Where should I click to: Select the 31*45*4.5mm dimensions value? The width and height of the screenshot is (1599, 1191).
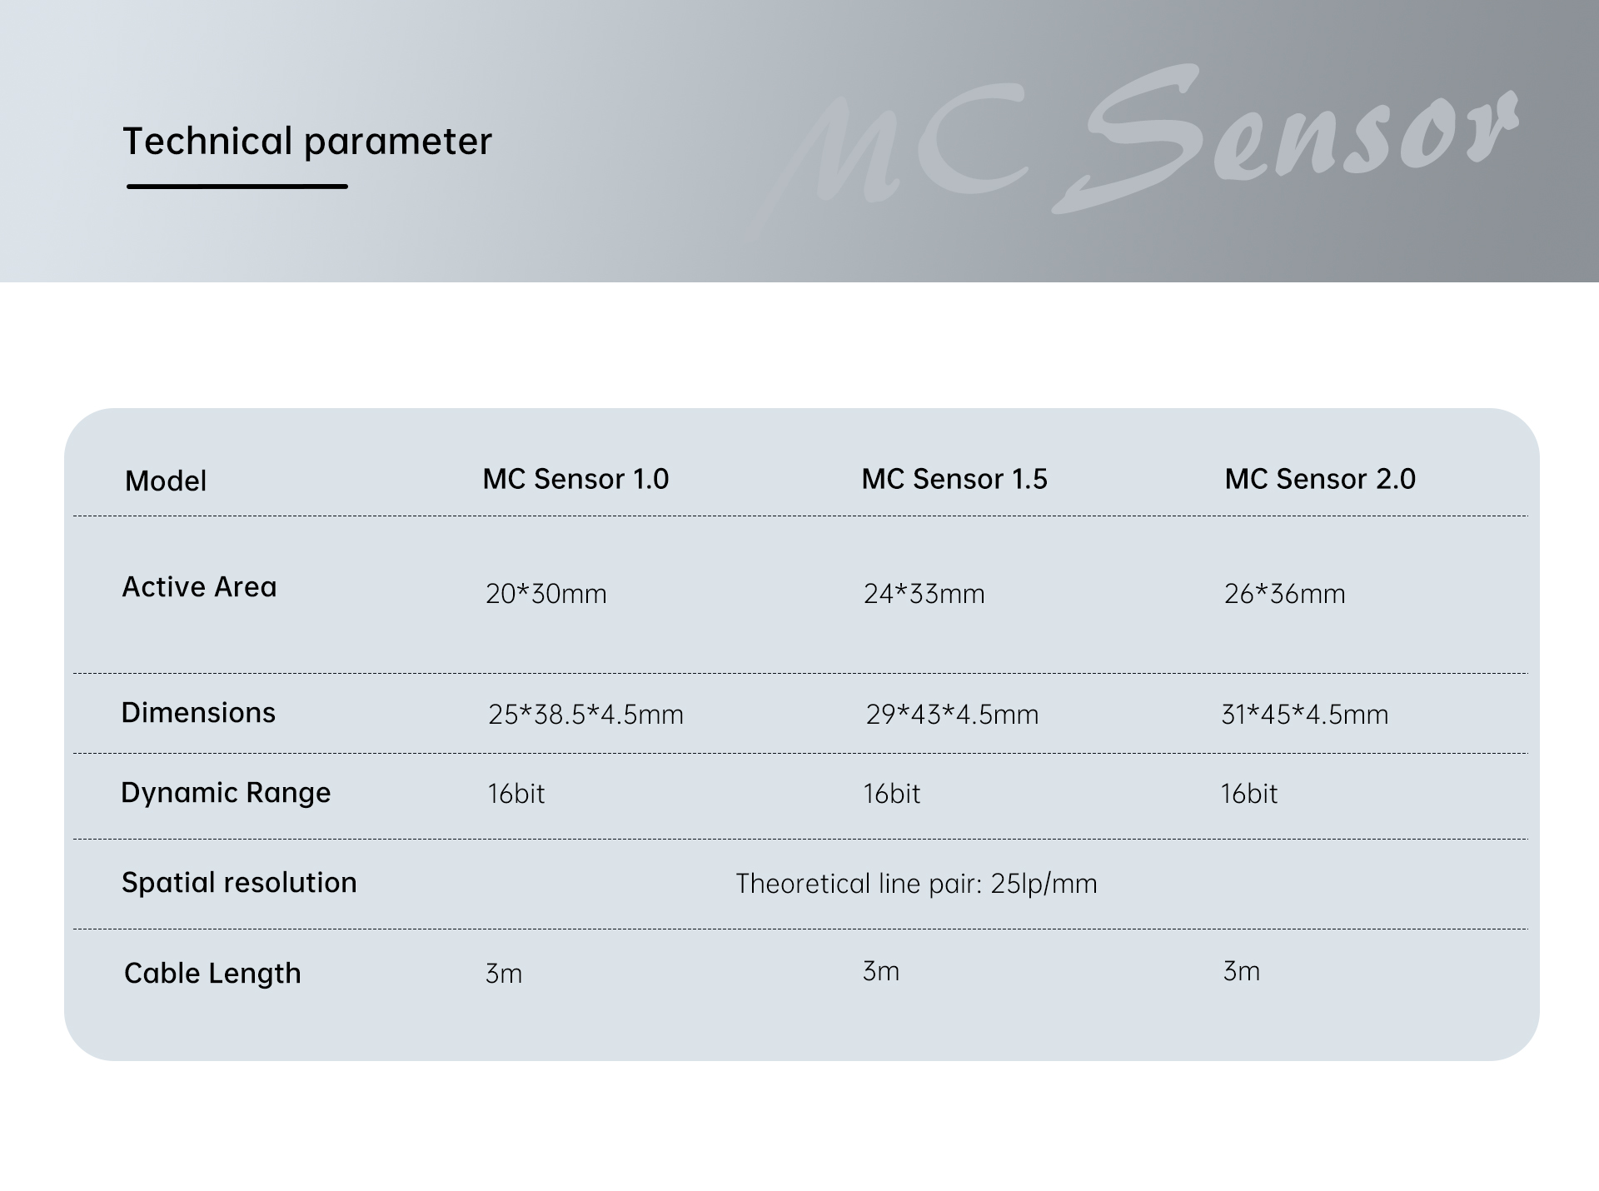coord(1304,715)
